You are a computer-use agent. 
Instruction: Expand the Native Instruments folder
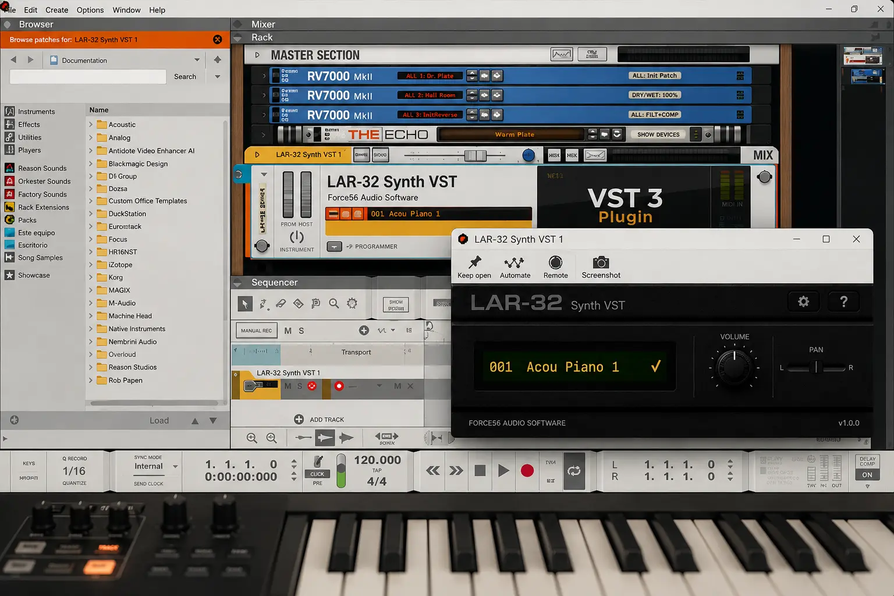click(91, 329)
